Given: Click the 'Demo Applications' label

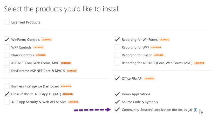Looking at the screenshot, I should [x=136, y=94].
